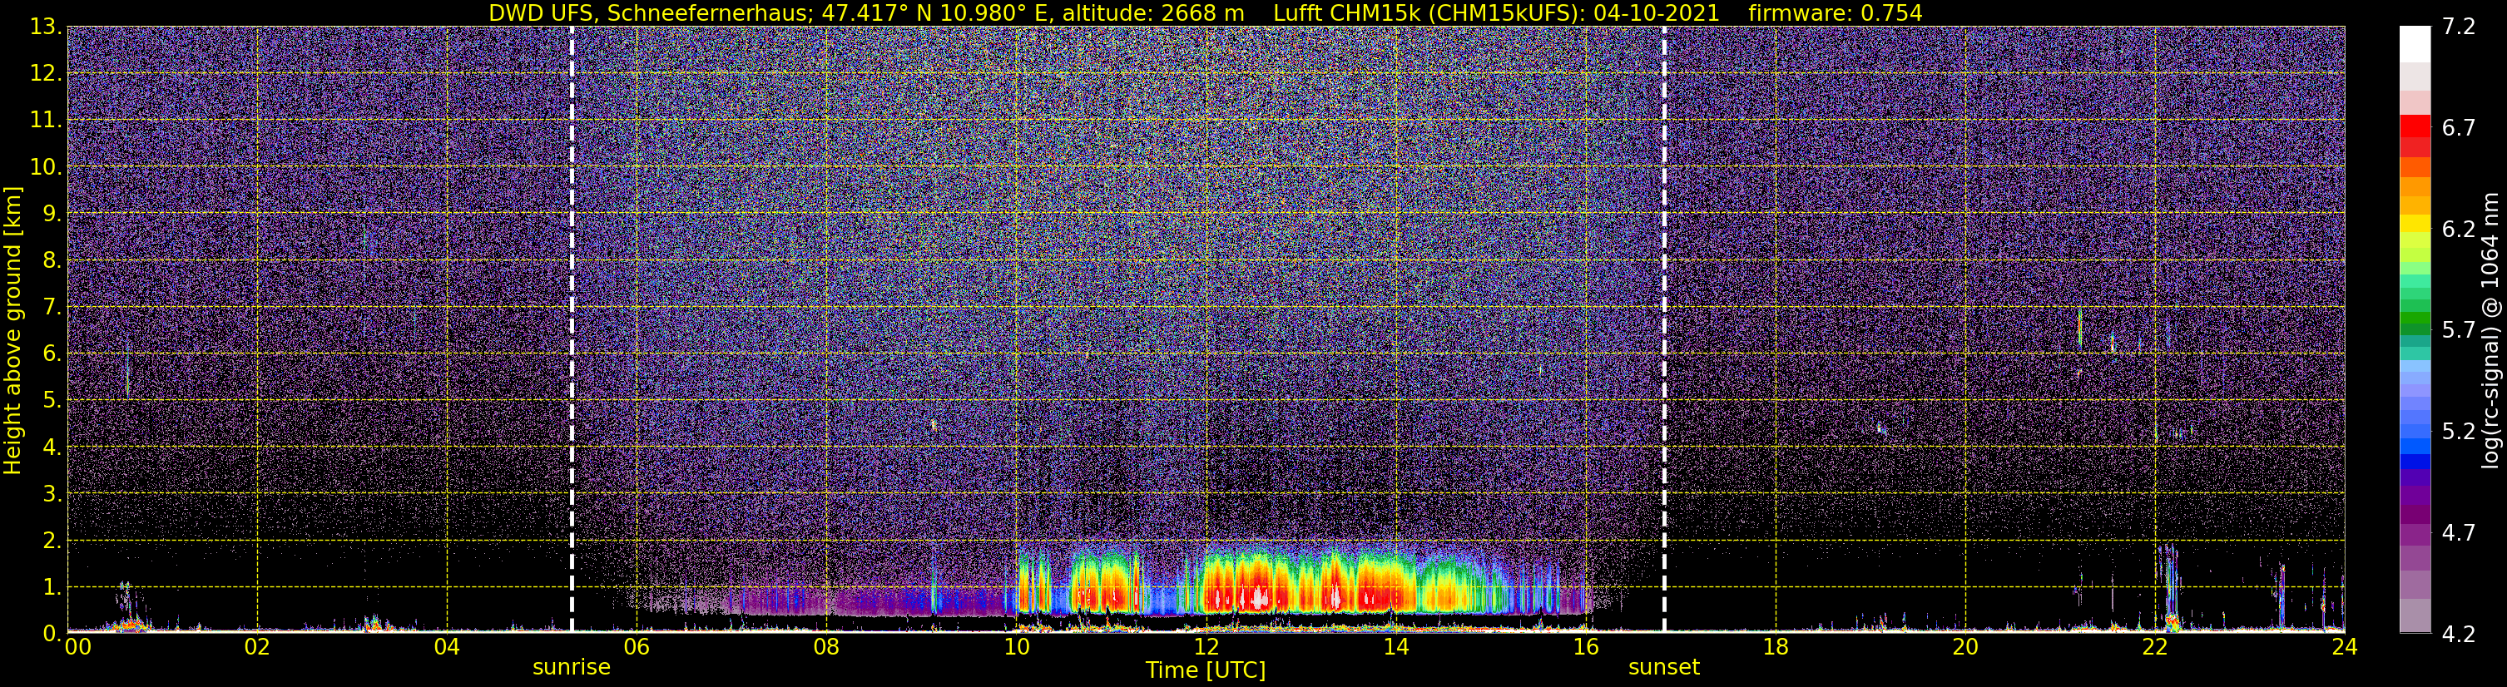Click the 'sunset' label under the time axis
This screenshot has width=2507, height=687.
pos(1664,668)
